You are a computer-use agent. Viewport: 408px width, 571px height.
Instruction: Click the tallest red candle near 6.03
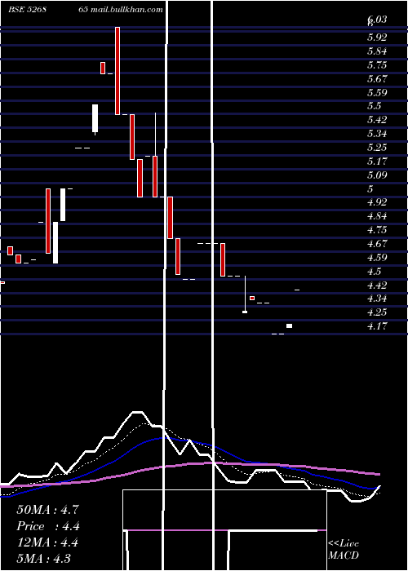point(118,71)
